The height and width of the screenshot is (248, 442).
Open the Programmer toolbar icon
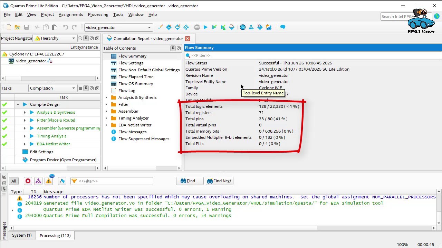click(x=260, y=27)
